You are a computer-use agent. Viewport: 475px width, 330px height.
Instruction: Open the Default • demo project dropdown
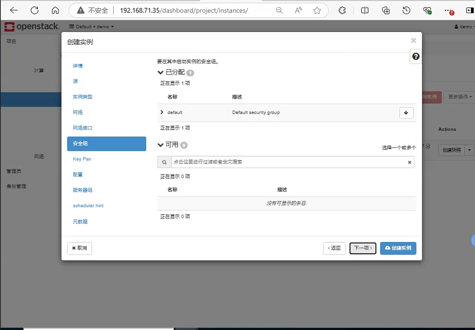[x=92, y=26]
